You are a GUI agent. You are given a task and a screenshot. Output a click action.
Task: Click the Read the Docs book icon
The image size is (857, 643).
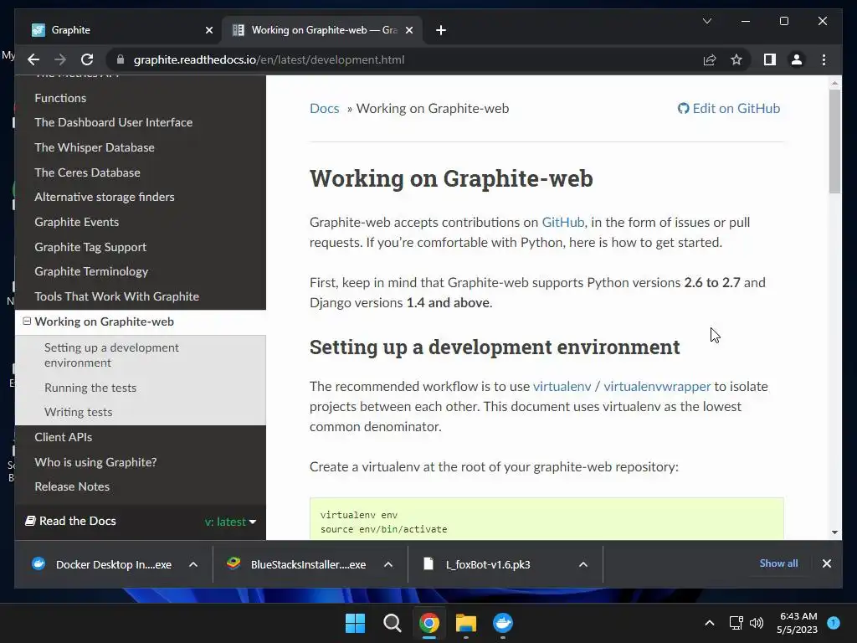click(x=31, y=521)
